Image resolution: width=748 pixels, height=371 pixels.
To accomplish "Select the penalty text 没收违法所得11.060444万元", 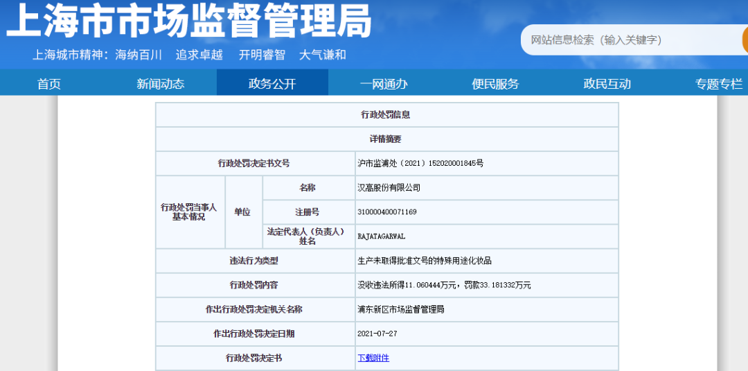I will [x=409, y=285].
